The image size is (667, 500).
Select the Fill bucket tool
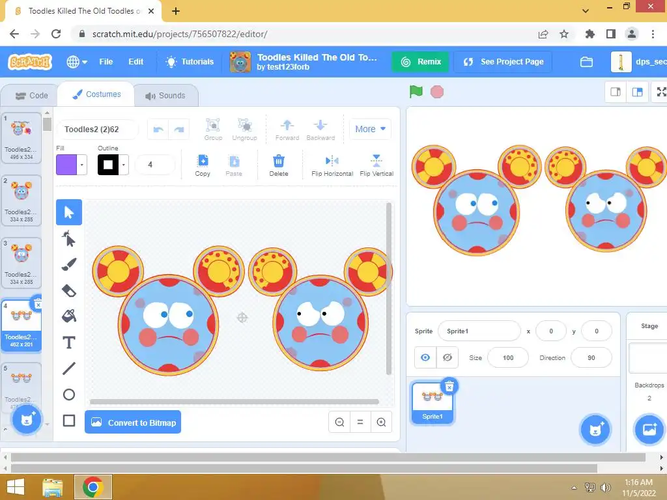[x=69, y=316]
